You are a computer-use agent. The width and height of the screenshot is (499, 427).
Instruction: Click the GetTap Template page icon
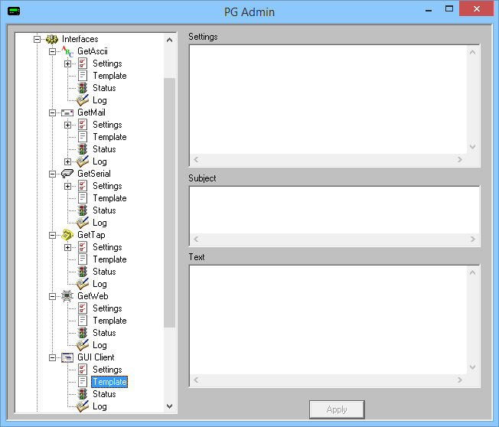tap(83, 259)
